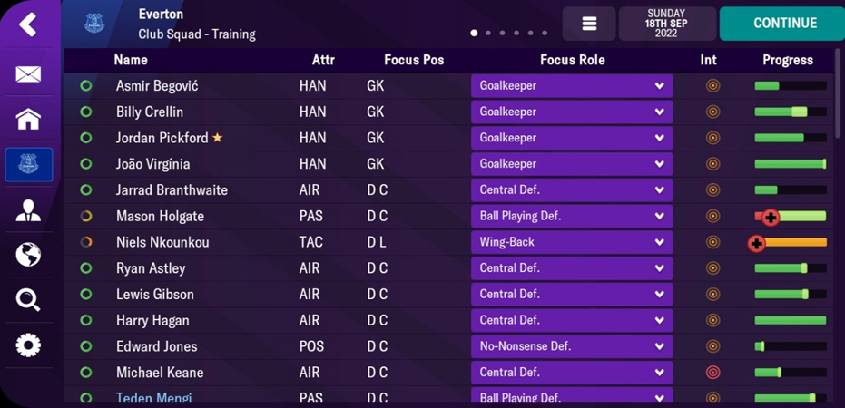Click Harry Hagan's training progress bar

tap(790, 320)
